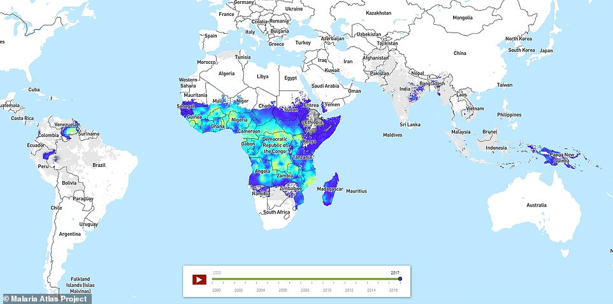Jump to the 2000 tick on timeline
The image size is (613, 304).
pos(216,289)
